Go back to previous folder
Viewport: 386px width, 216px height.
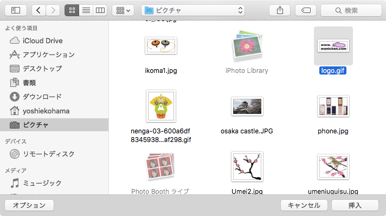[x=39, y=10]
